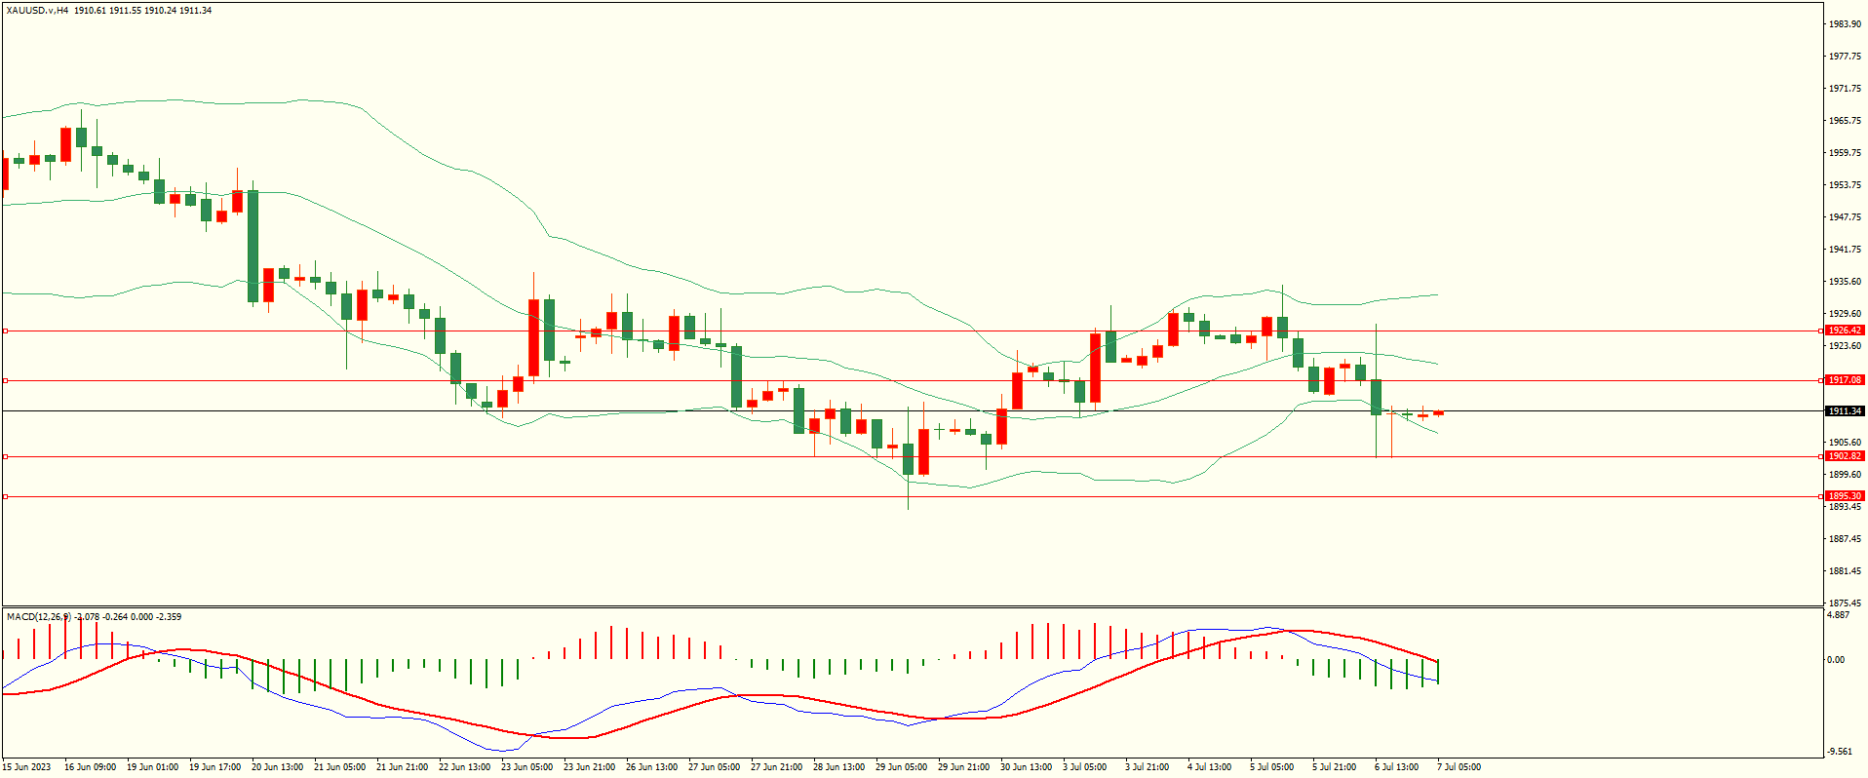This screenshot has height=778, width=1868.
Task: Click the 20 Jun 13:00 time label
Action: (277, 767)
